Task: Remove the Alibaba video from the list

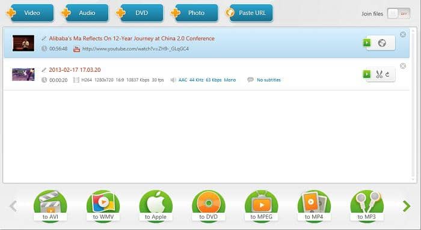Action: 403,35
